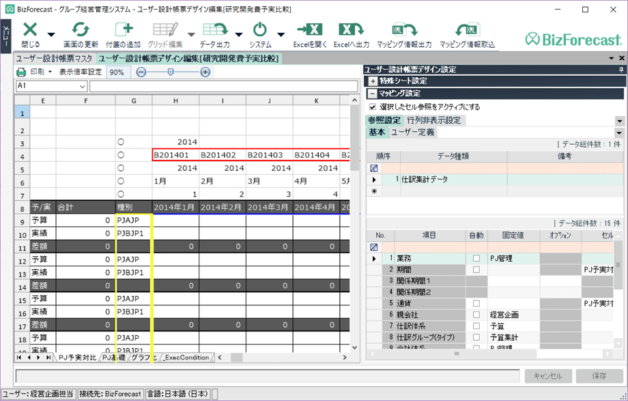The width and height of the screenshot is (628, 401).
Task: Select the 参照設定 tab
Action: tap(384, 120)
